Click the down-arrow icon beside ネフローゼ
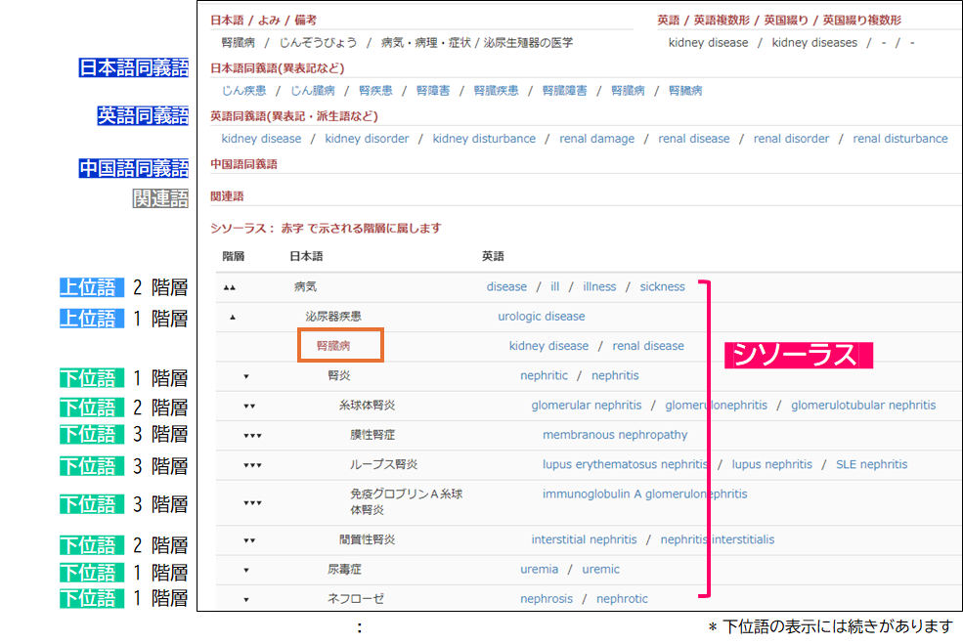 (246, 599)
